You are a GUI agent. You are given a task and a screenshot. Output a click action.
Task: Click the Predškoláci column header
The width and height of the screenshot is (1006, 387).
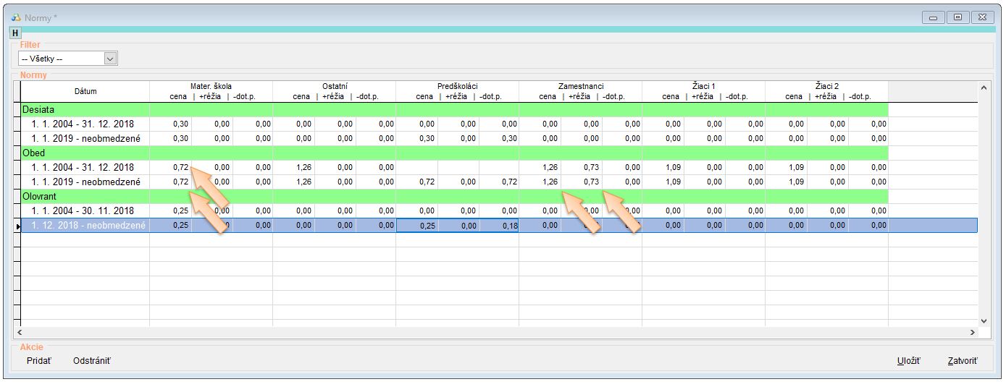[x=457, y=86]
